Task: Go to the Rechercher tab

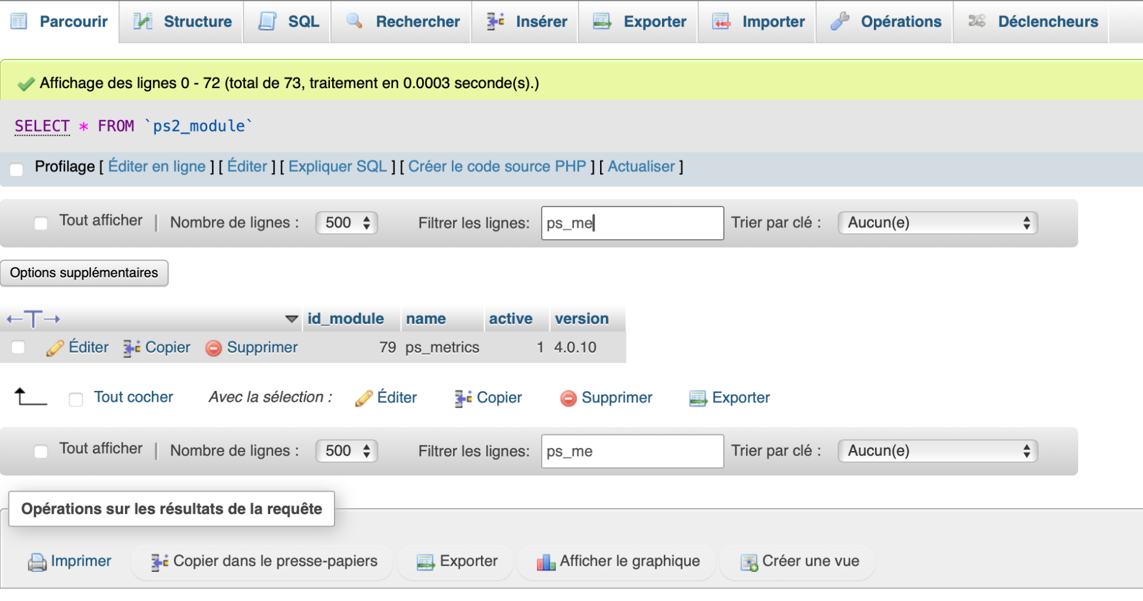Action: [x=402, y=21]
